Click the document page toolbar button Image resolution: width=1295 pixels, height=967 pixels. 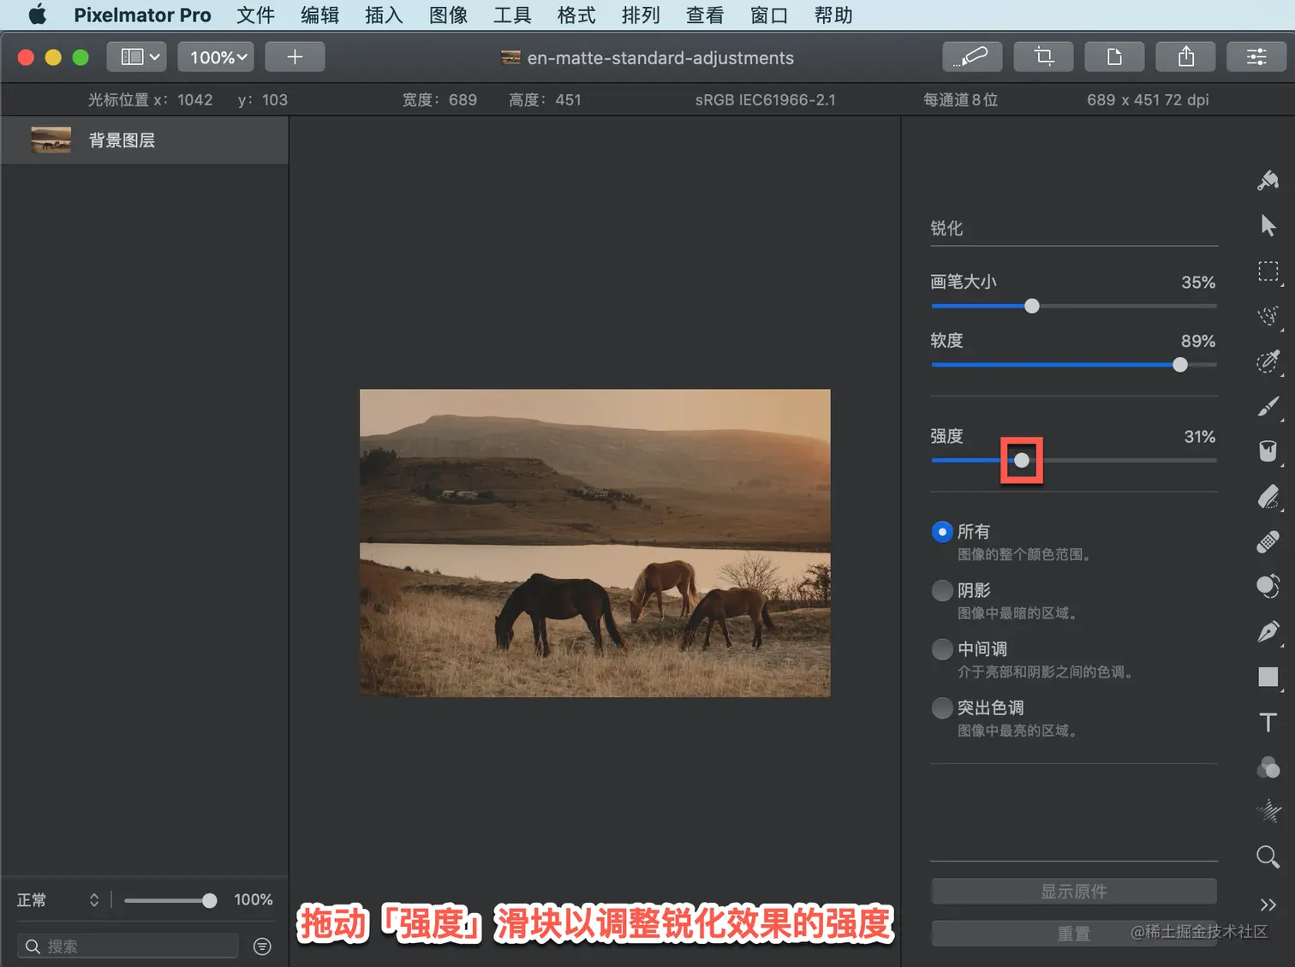[x=1114, y=57]
